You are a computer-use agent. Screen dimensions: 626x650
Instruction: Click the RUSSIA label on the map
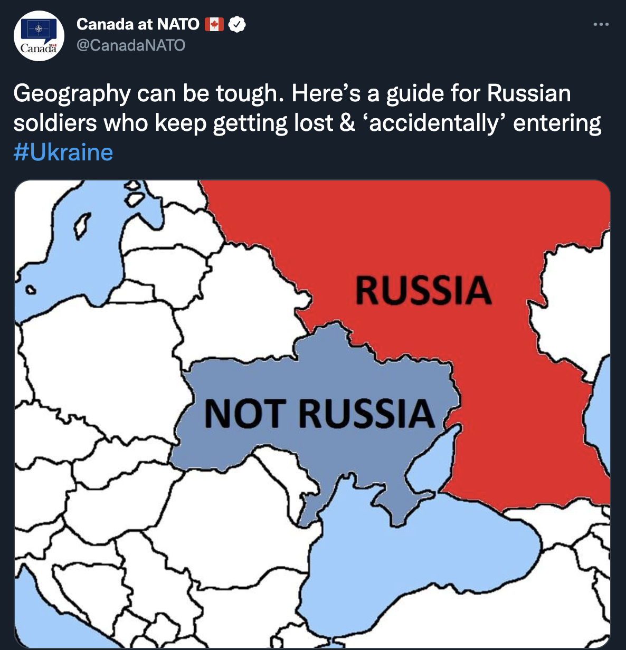(x=423, y=290)
